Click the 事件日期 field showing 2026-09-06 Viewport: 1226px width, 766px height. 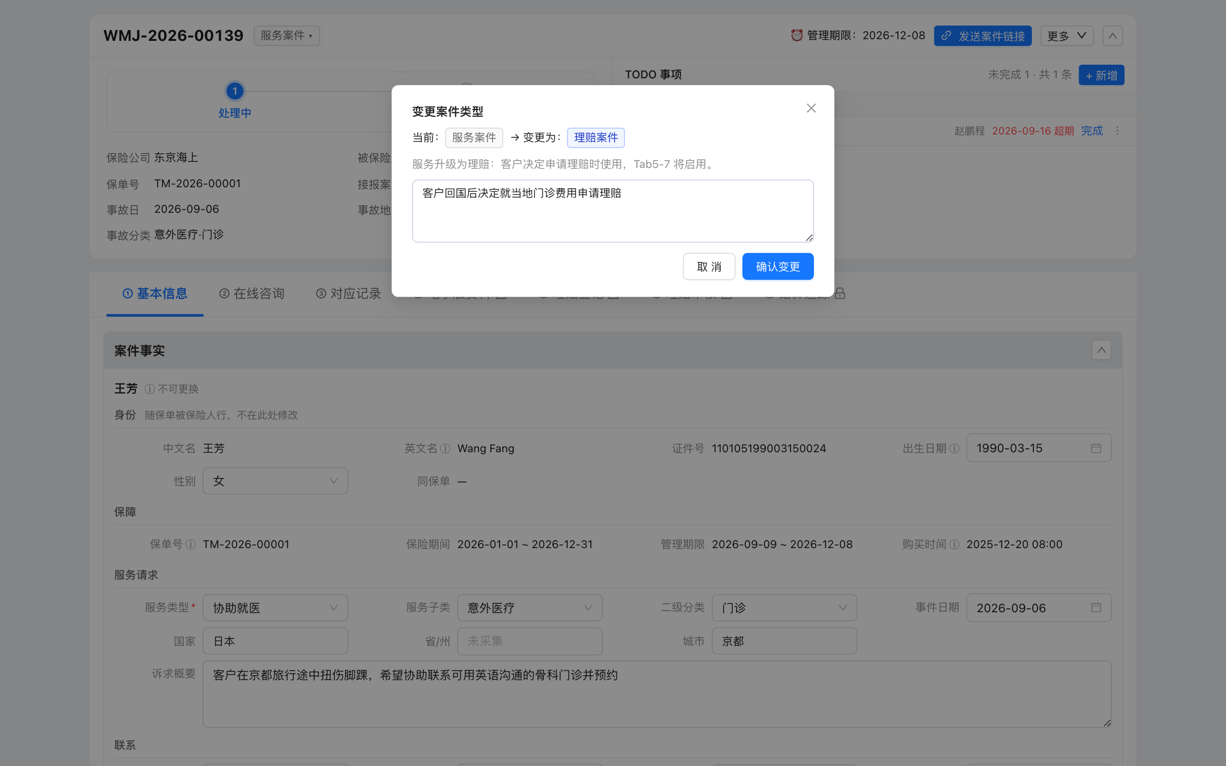pos(1038,608)
